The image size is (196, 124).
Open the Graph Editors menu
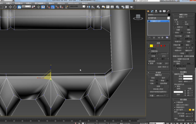pyautogui.click(x=40, y=3)
